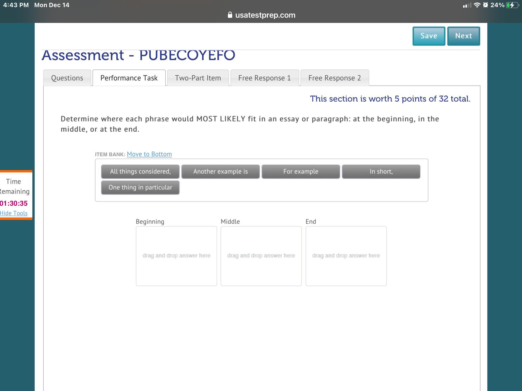Hide the timer using Hide Tools

[14, 213]
